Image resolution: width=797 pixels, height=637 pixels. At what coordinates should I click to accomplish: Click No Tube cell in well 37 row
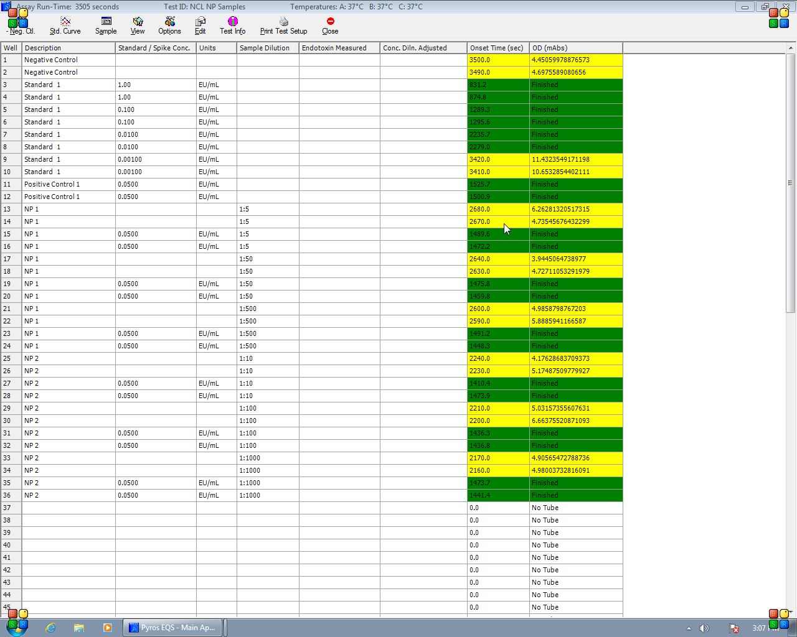point(576,508)
